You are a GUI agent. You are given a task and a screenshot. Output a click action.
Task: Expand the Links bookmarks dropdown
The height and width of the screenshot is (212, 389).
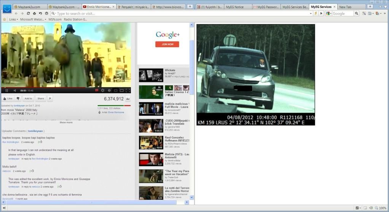14,19
